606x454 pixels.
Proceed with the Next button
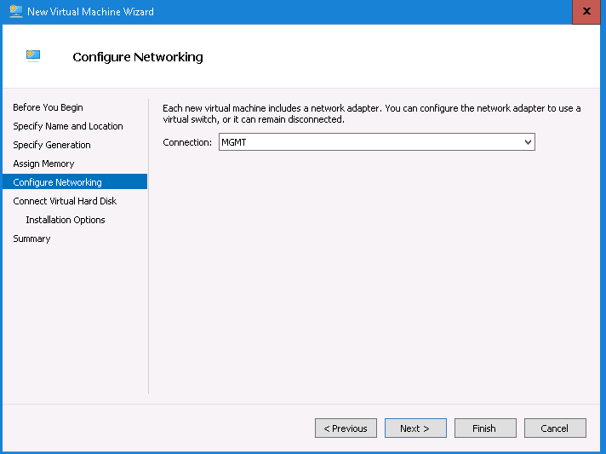tap(415, 428)
